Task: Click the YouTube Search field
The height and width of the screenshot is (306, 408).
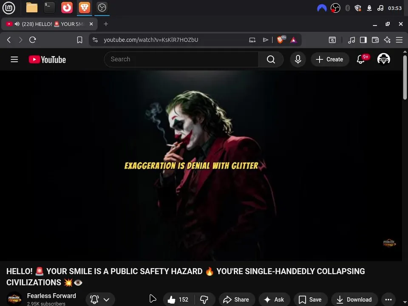Action: click(x=181, y=59)
